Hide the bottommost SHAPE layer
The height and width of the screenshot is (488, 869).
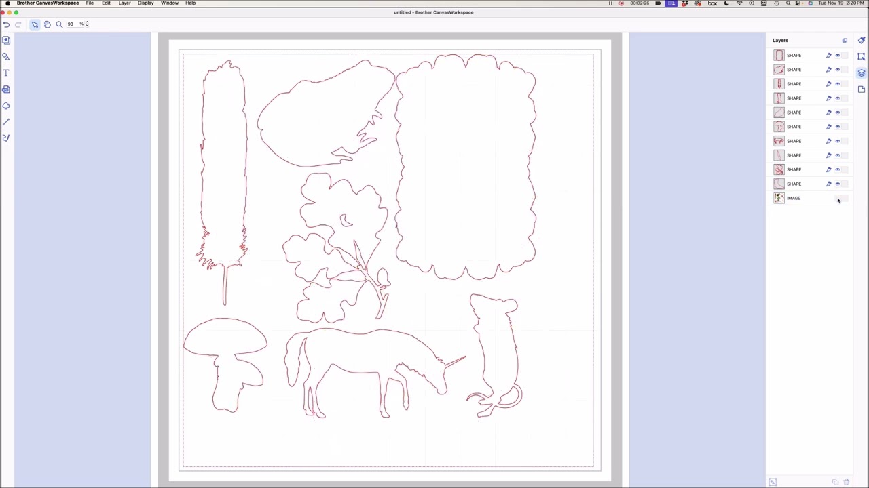coord(838,184)
